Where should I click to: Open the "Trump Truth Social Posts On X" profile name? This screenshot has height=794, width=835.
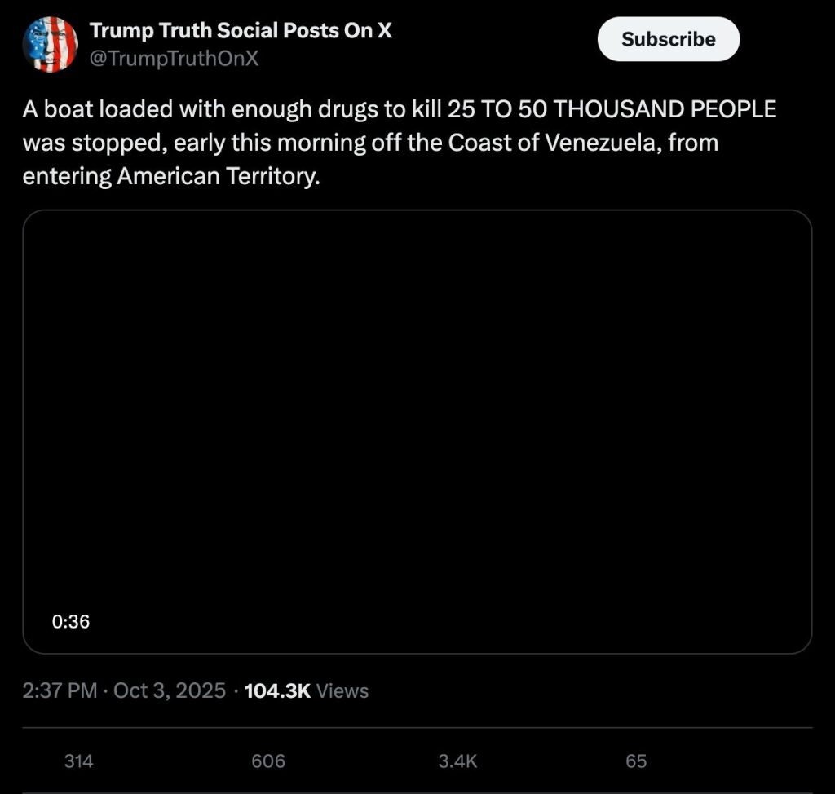click(241, 31)
